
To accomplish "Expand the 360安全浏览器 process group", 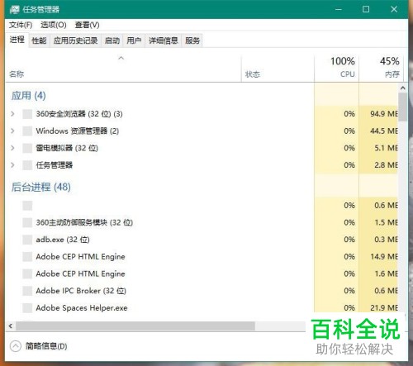I will [x=12, y=114].
